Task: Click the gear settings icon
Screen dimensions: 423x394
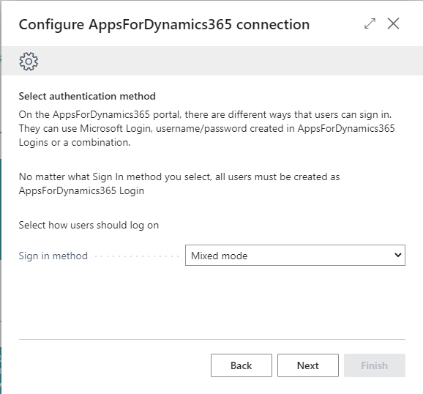Action: [x=29, y=62]
